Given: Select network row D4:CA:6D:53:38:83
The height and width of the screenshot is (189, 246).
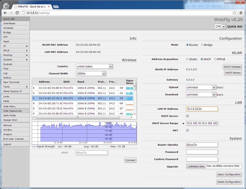Looking at the screenshot, I should click(82, 93).
